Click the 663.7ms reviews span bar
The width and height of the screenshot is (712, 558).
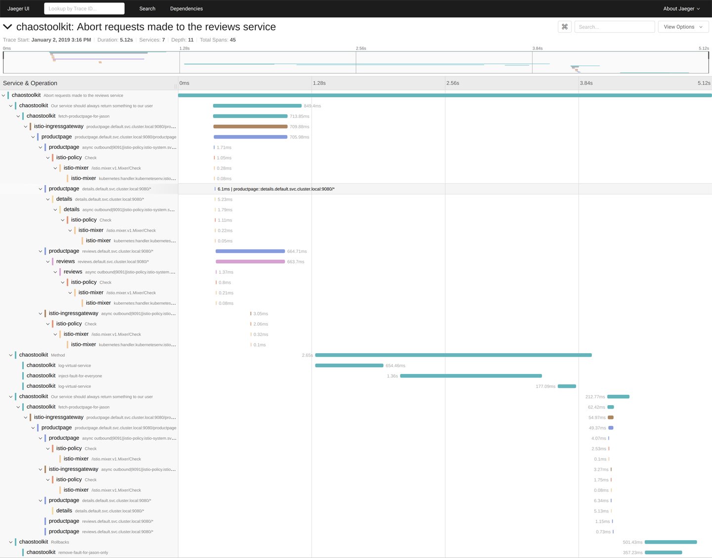[x=250, y=262]
